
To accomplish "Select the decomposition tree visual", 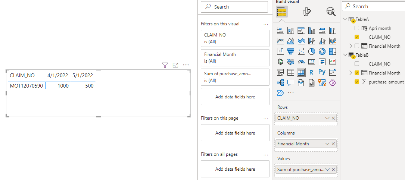I will click(x=280, y=83).
